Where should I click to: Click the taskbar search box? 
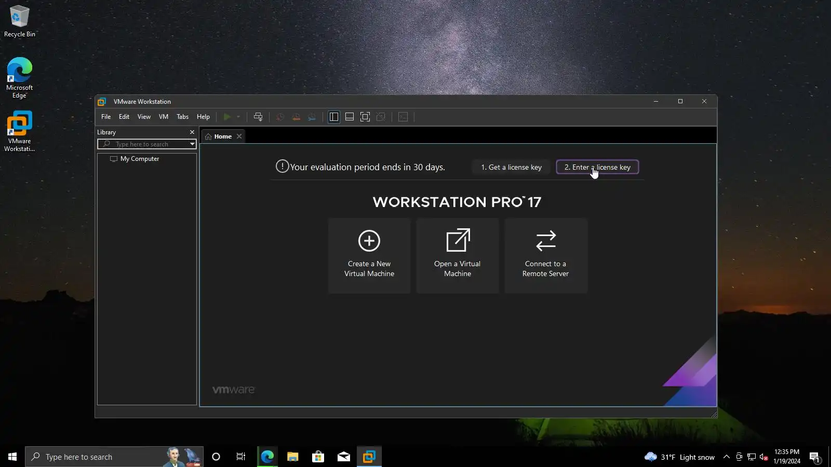point(114,457)
